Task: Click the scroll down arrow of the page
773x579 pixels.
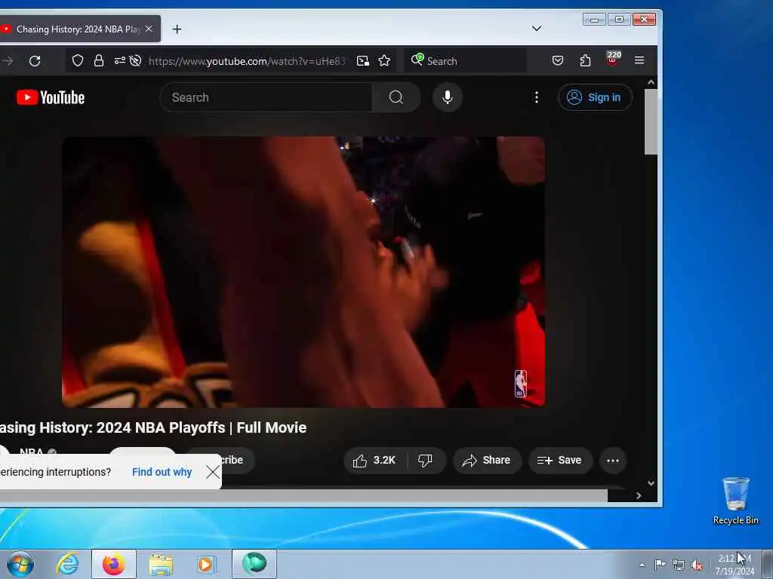Action: coord(651,483)
